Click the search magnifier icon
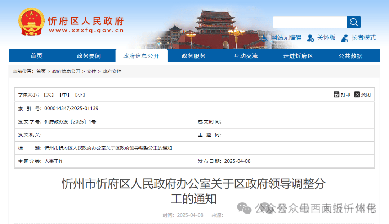Screen dimensions: 389x224 353,22
